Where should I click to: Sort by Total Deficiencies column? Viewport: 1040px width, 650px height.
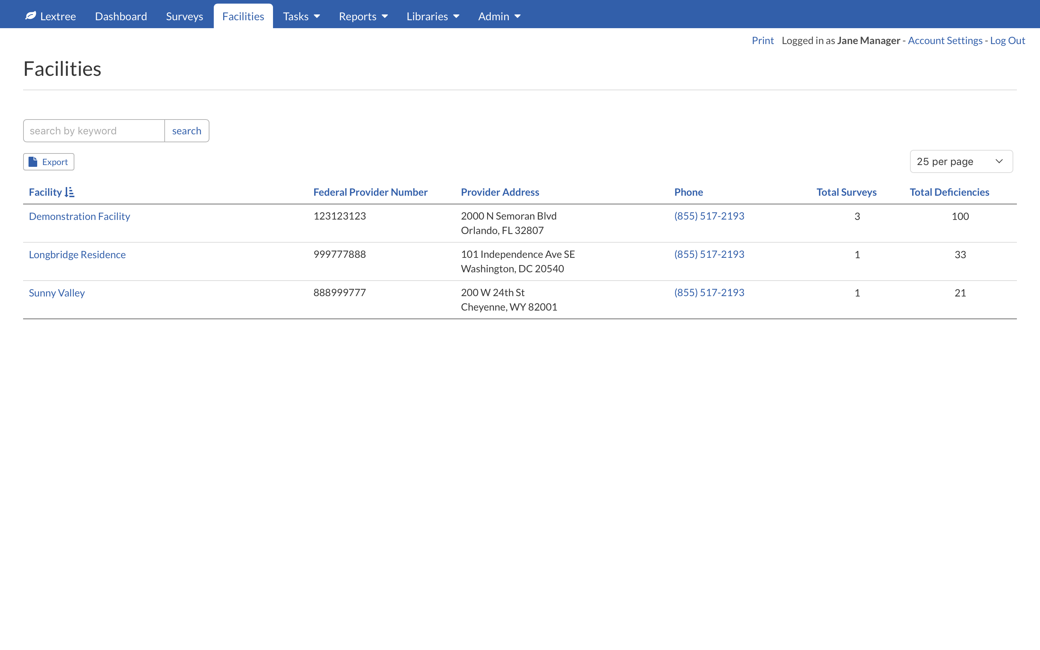[x=949, y=192]
